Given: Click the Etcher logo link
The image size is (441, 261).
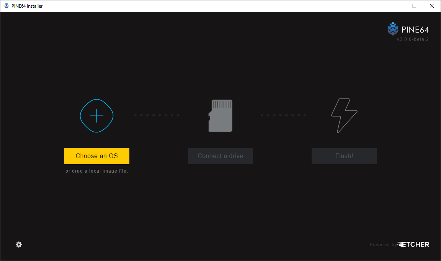Looking at the screenshot, I should coord(413,245).
